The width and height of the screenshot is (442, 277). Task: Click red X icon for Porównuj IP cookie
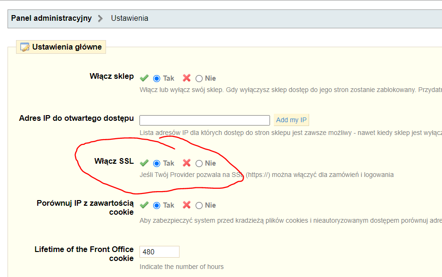(187, 205)
